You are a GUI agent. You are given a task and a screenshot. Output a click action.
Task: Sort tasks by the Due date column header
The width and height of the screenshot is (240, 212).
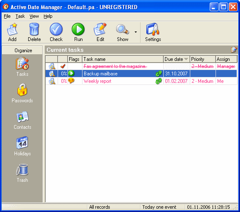point(177,59)
